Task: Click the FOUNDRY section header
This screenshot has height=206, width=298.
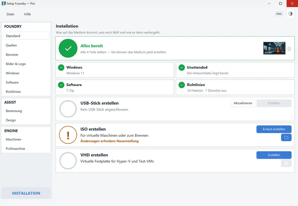Action: [x=13, y=26]
